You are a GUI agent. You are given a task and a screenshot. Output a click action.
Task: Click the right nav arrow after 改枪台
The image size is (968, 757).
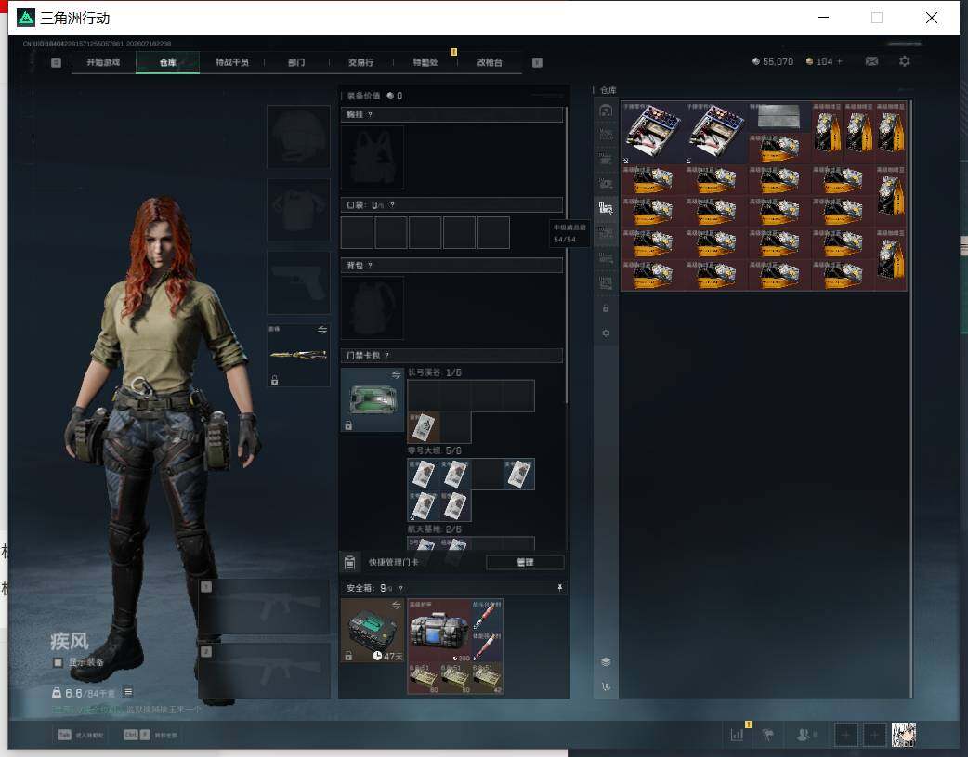point(537,62)
